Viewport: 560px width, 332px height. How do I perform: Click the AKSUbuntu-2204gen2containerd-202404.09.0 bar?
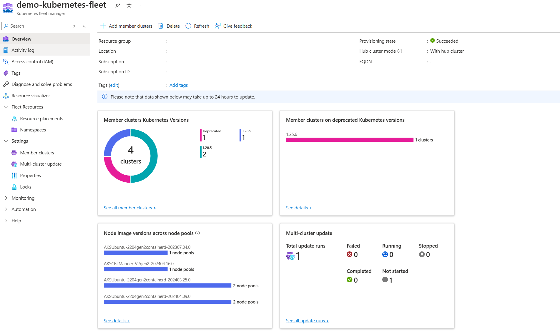(167, 302)
